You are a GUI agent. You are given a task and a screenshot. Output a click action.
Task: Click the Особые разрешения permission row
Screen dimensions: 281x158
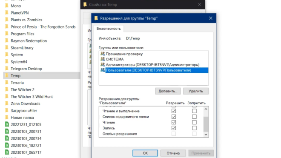[x=151, y=134]
